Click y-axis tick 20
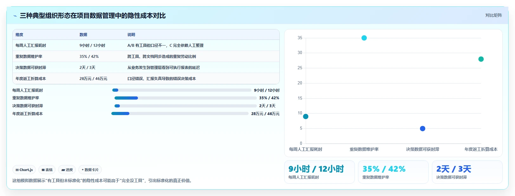This screenshot has height=196, width=515. coord(300,83)
